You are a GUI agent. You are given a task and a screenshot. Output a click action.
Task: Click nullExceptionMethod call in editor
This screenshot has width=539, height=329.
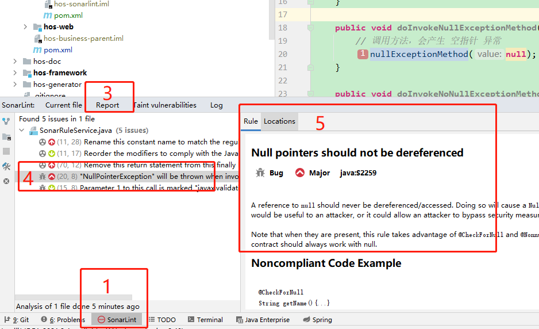419,54
